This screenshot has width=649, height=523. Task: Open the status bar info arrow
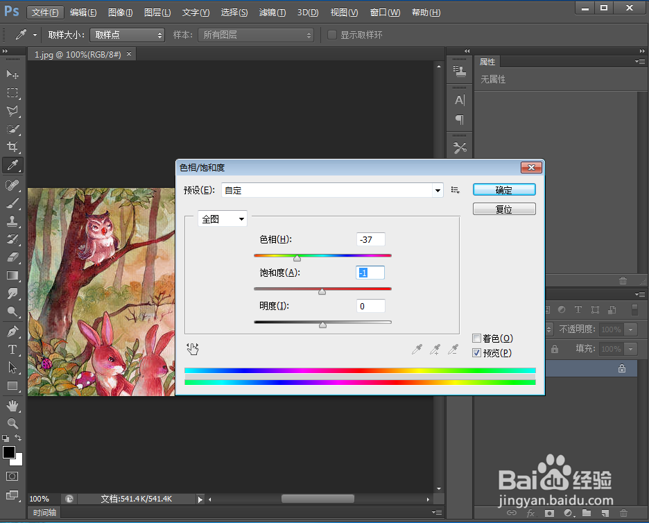pyautogui.click(x=200, y=499)
